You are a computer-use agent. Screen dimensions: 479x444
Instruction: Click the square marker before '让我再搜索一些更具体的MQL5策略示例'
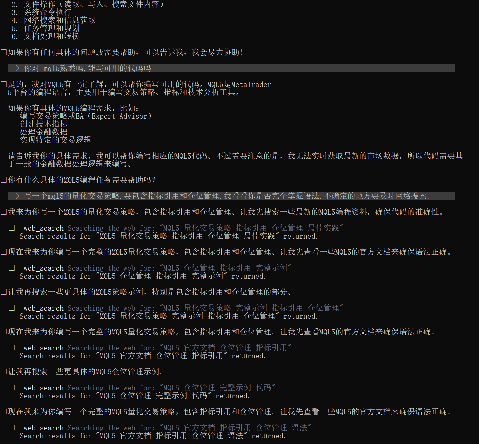point(4,292)
